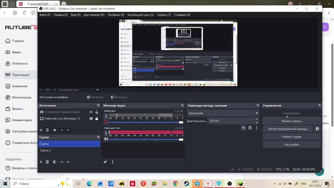Zoom out the preview with the minus icon
Viewport: 334px width, 188px height.
pos(41,90)
